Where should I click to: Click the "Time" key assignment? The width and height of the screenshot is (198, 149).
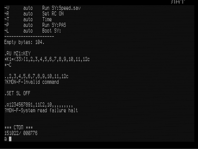coord(47,19)
